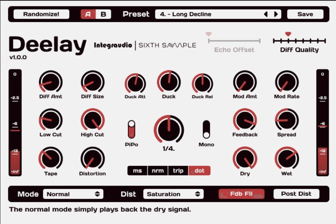
Task: Click the left input level meter
Action: 15,122
